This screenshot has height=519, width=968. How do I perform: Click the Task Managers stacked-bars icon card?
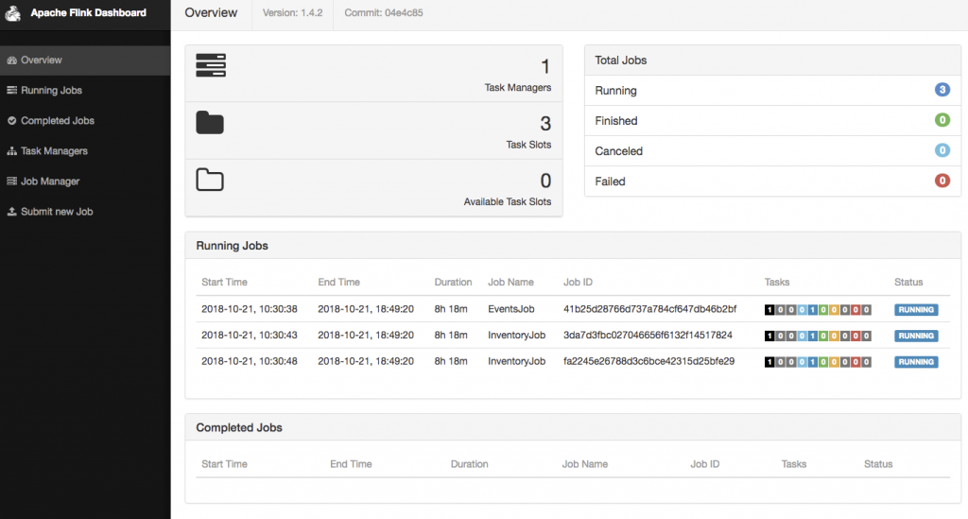pos(211,65)
